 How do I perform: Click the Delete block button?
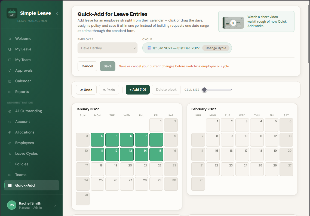(x=166, y=90)
